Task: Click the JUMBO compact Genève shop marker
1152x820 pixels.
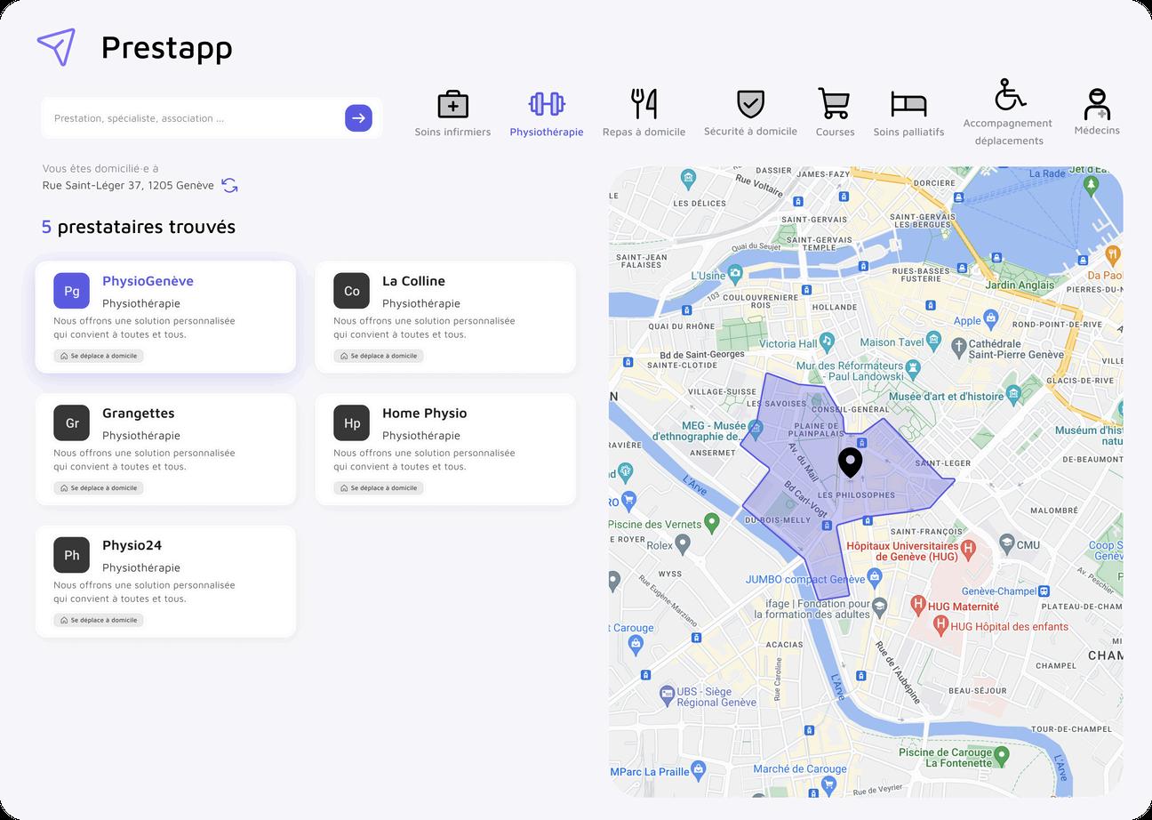Action: (876, 576)
